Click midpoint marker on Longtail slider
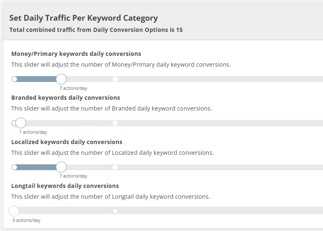 click(x=115, y=211)
